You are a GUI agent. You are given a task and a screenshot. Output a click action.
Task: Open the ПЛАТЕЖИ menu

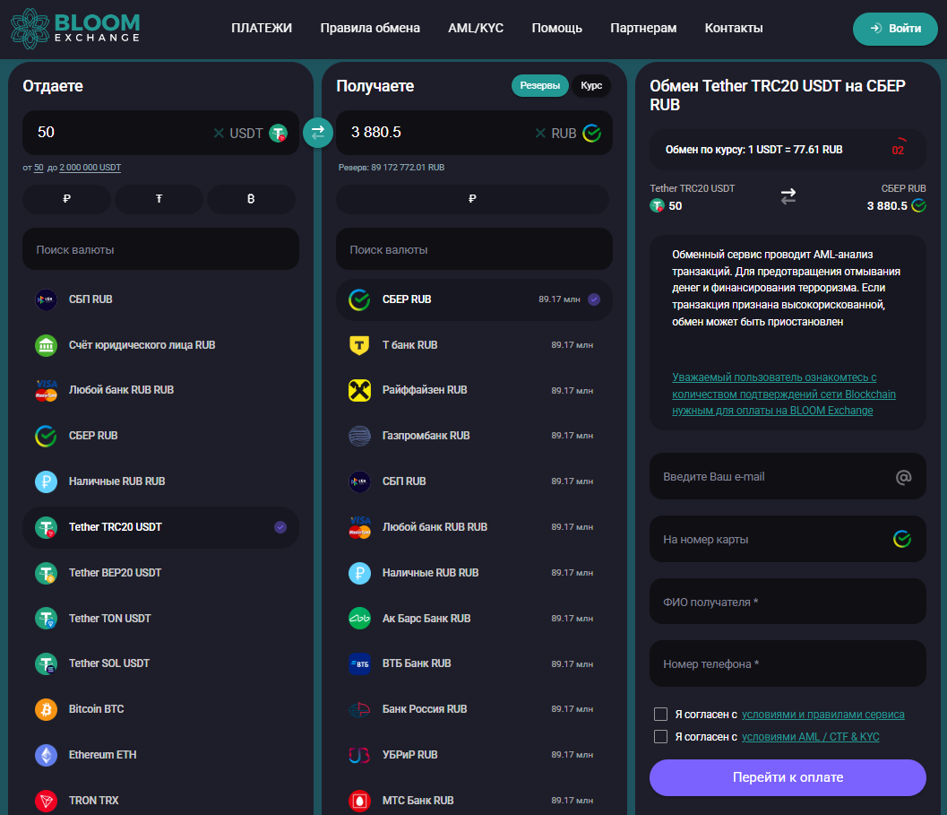point(262,28)
